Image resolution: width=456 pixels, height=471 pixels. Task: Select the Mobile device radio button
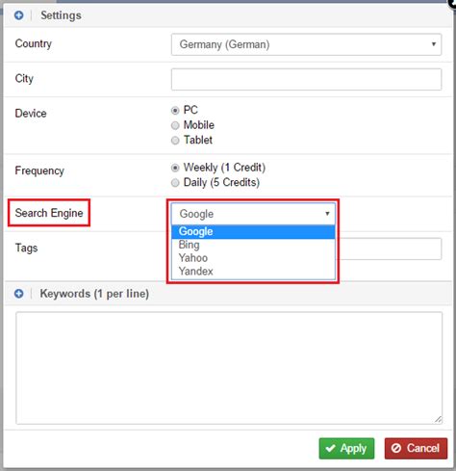(x=175, y=125)
